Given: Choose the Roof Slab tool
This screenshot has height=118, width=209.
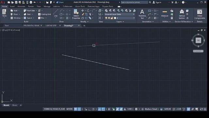Looking at the screenshot, I should point(29,10).
